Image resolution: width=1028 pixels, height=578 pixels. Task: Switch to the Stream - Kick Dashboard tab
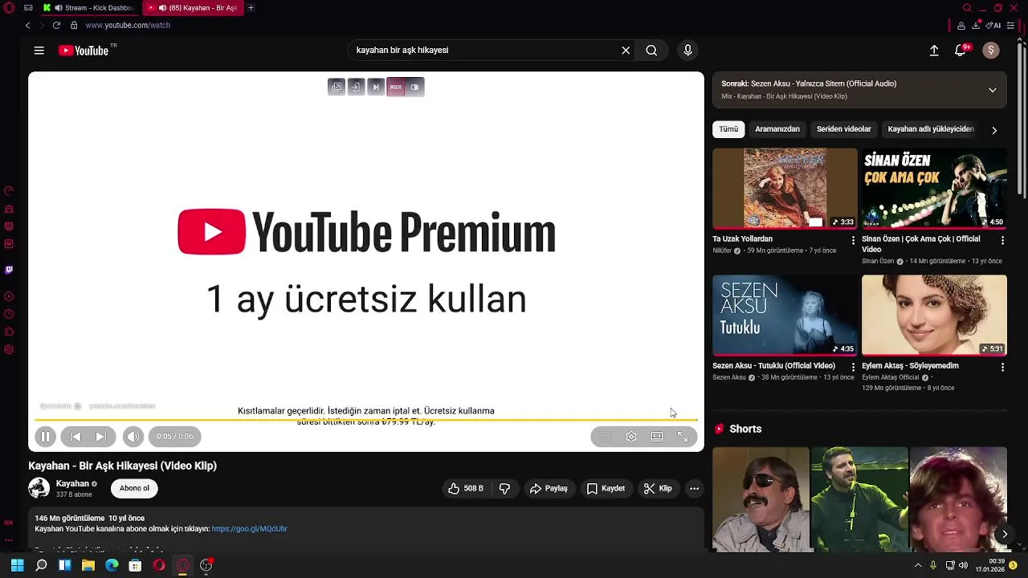pos(89,8)
